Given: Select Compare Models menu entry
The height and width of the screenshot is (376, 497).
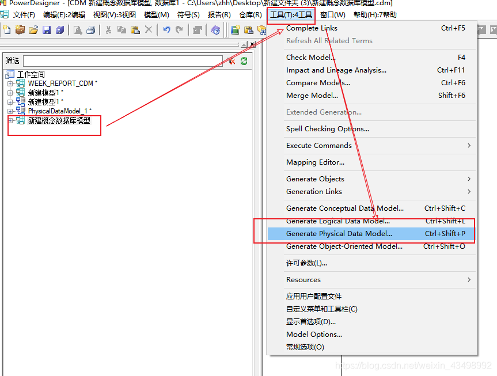Looking at the screenshot, I should tap(371, 83).
